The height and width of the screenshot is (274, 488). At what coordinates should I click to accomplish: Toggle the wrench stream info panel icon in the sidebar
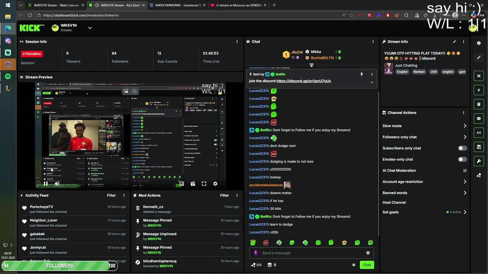(479, 161)
